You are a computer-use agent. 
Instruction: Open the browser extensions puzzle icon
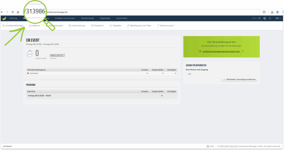[264, 12]
